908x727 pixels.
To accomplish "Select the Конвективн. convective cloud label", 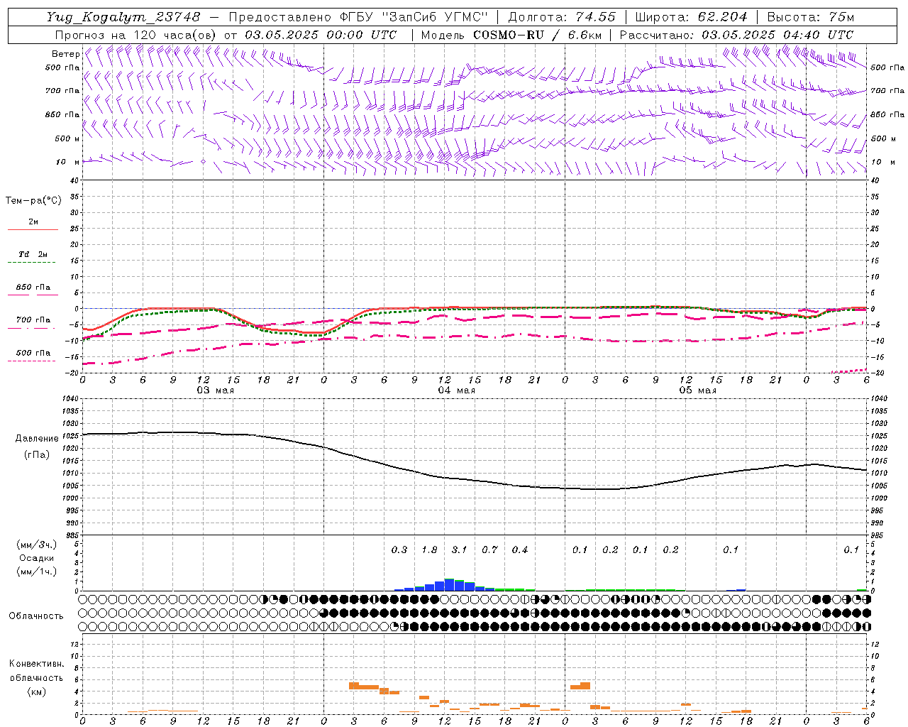I will point(36,664).
